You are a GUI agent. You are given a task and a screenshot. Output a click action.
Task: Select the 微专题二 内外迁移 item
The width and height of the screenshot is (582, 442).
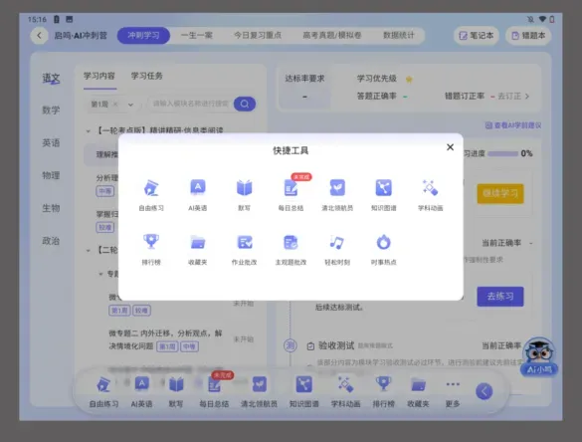coord(165,339)
